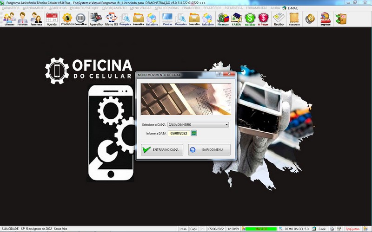Open the CADASTROS menu
Image resolution: width=372 pixels, height=232 pixels.
(10, 8)
